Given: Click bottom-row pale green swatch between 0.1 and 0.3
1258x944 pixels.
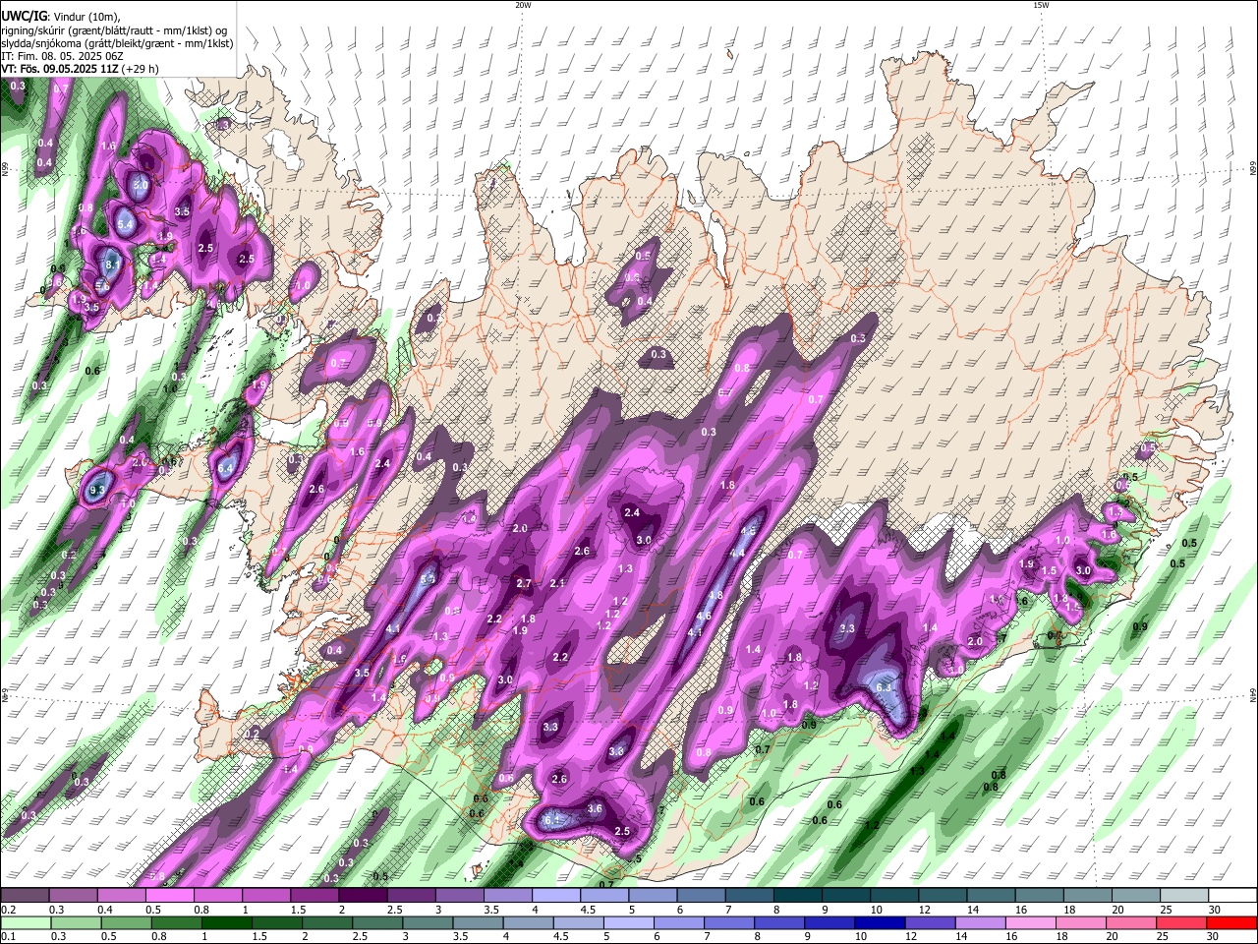Looking at the screenshot, I should tap(26, 922).
